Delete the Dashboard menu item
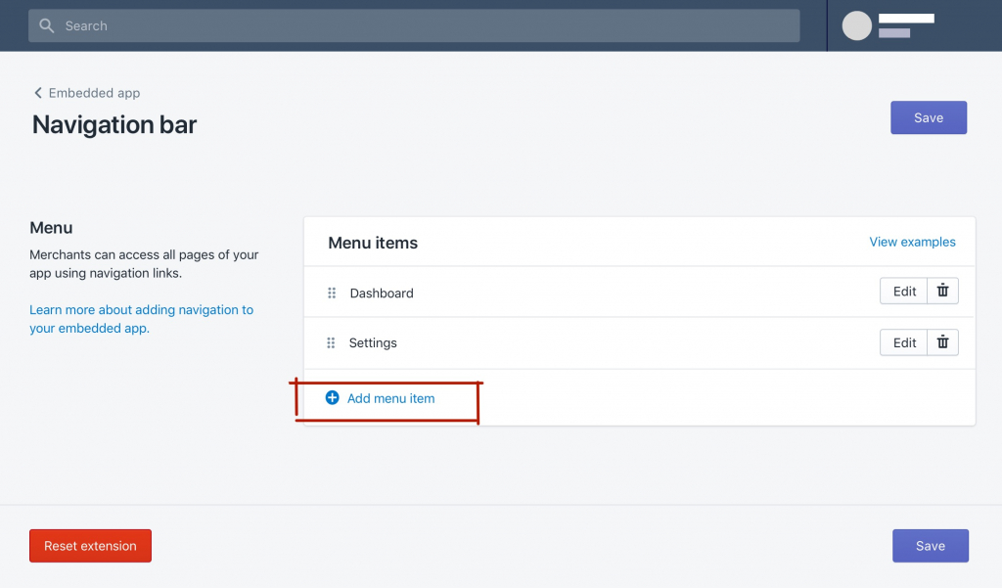Screen dimensions: 1002x588 click(x=942, y=291)
